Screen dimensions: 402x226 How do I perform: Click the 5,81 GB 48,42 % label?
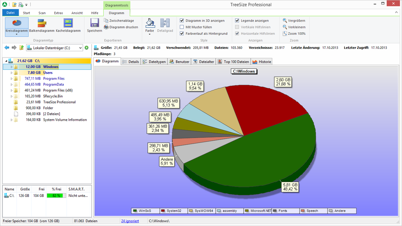point(290,187)
